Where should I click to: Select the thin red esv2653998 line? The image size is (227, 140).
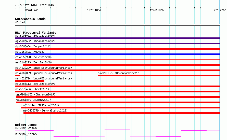point(117,59)
